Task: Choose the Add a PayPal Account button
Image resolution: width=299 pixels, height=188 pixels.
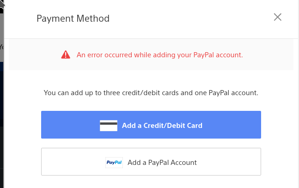Action: click(151, 162)
